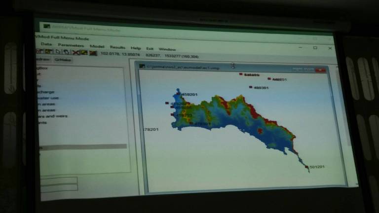This screenshot has width=379, height=213.
Task: Click station marker 501201 on map
Action: click(x=307, y=167)
